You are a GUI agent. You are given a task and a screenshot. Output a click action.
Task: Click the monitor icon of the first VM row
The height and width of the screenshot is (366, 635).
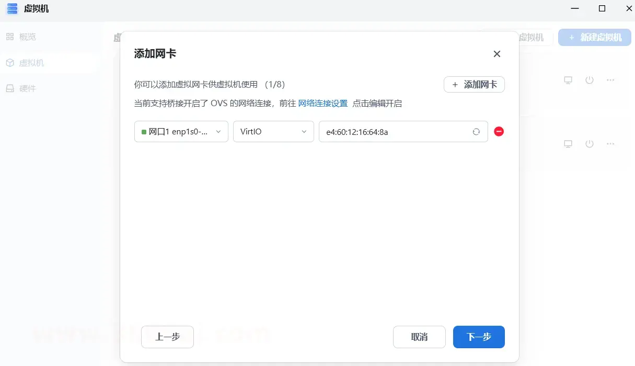pos(568,80)
